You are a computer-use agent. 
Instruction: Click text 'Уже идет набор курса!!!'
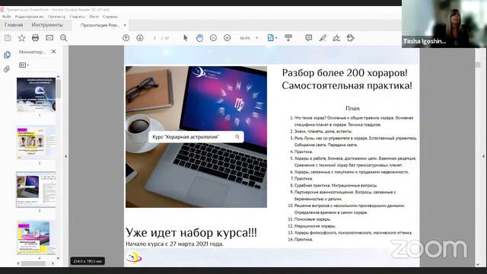(x=191, y=233)
